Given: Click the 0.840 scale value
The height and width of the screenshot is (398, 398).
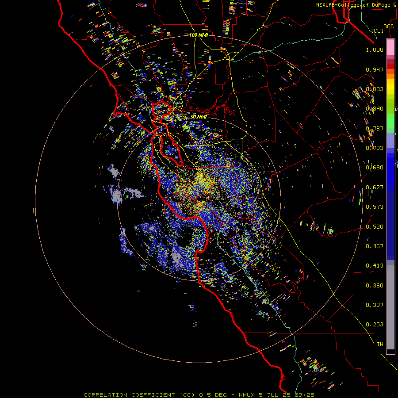Looking at the screenshot, I should [x=375, y=109].
